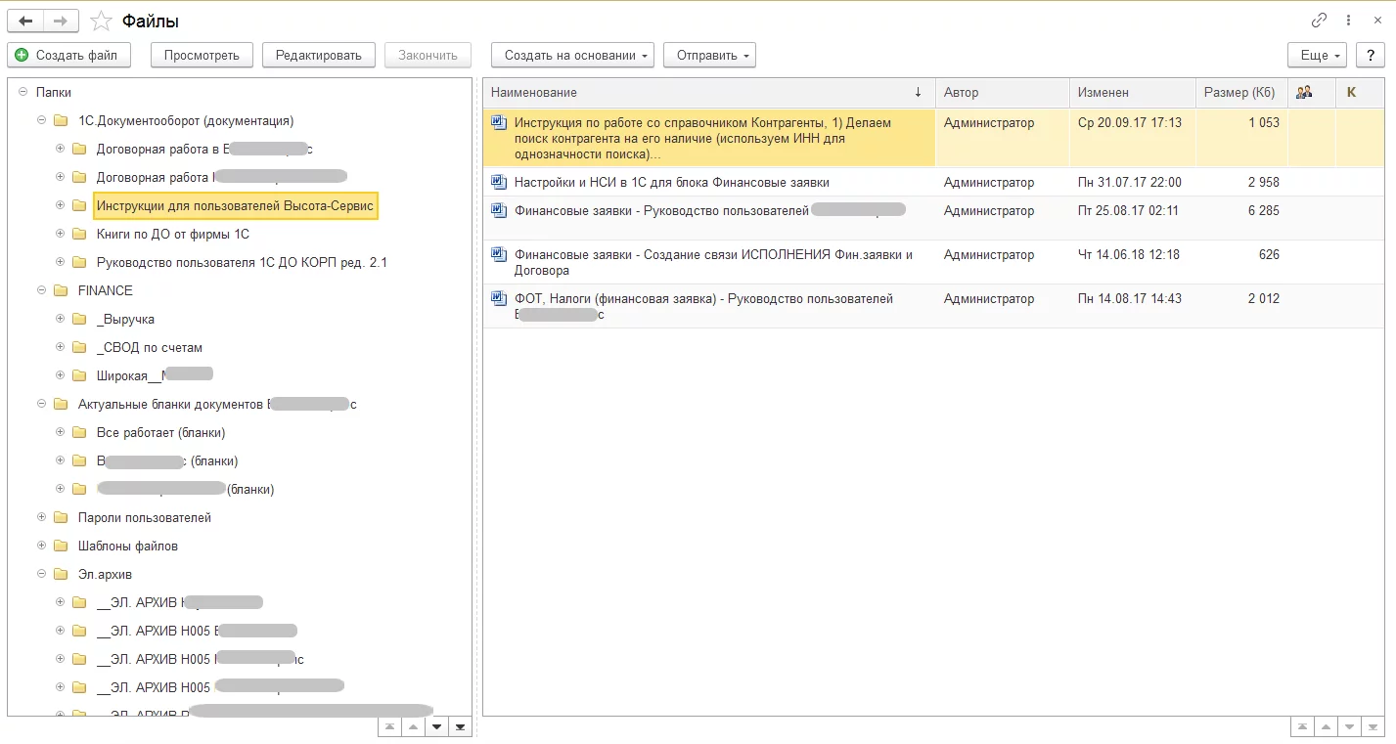
Task: Click the folder icon next to _Выручка
Action: tap(79, 319)
